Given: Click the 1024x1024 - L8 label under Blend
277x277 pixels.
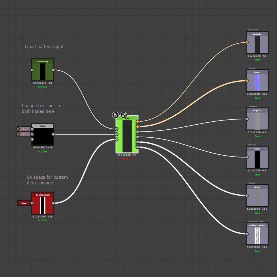Looking at the screenshot, I should point(43,147).
